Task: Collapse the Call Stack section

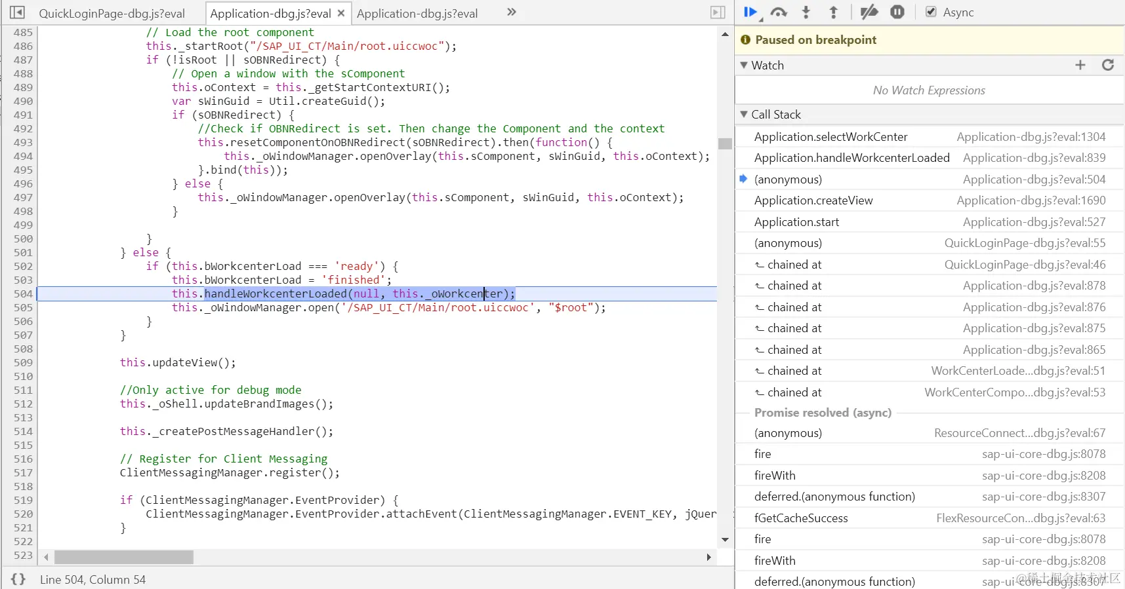Action: [x=744, y=115]
